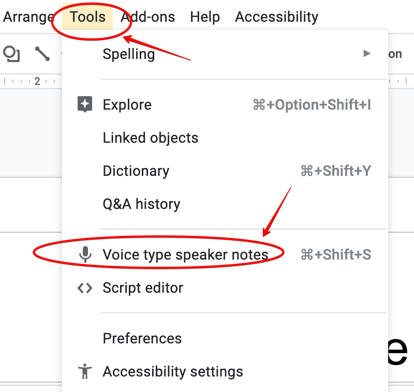This screenshot has height=392, width=414.
Task: Click the large slide text at right
Action: pos(398,352)
